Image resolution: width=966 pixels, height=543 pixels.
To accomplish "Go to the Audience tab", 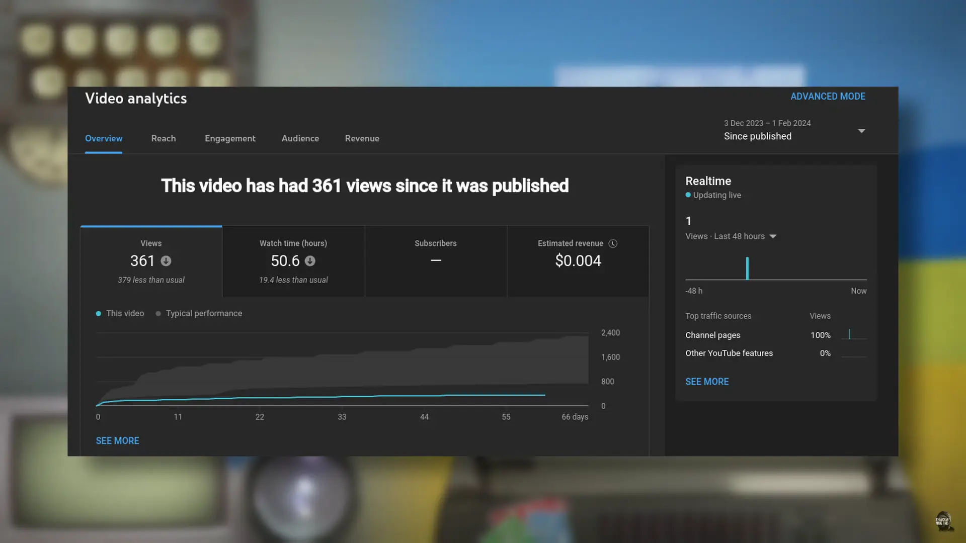I will coord(300,138).
